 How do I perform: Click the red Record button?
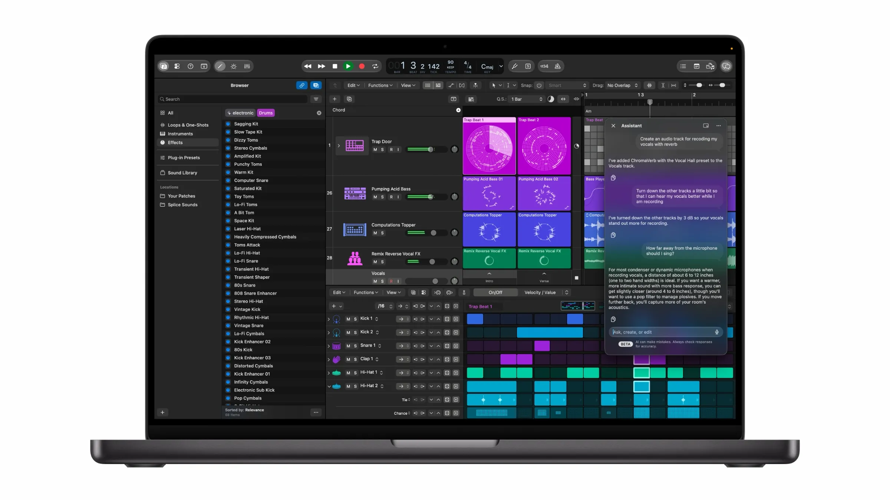[362, 66]
